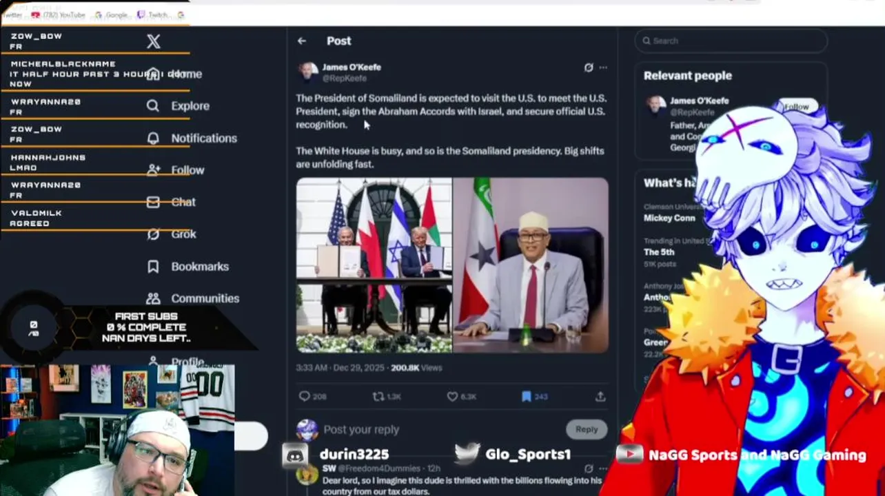Click the post timestamp 3:33 AM Dec 29, 2025
Screen dimensions: 885x496
tap(340, 368)
